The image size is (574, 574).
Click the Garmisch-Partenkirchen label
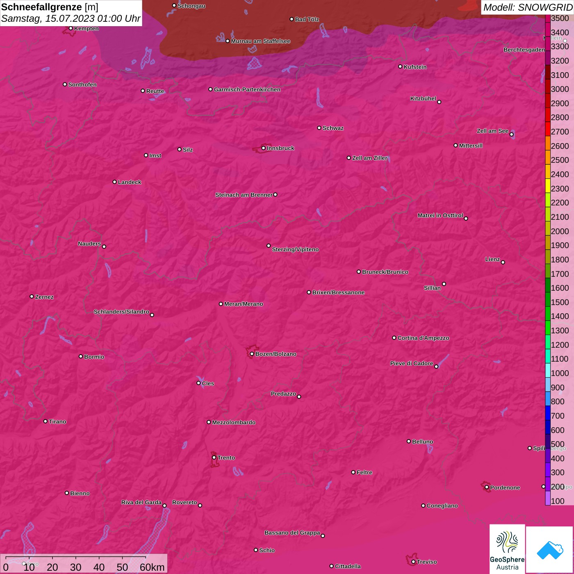(247, 89)
